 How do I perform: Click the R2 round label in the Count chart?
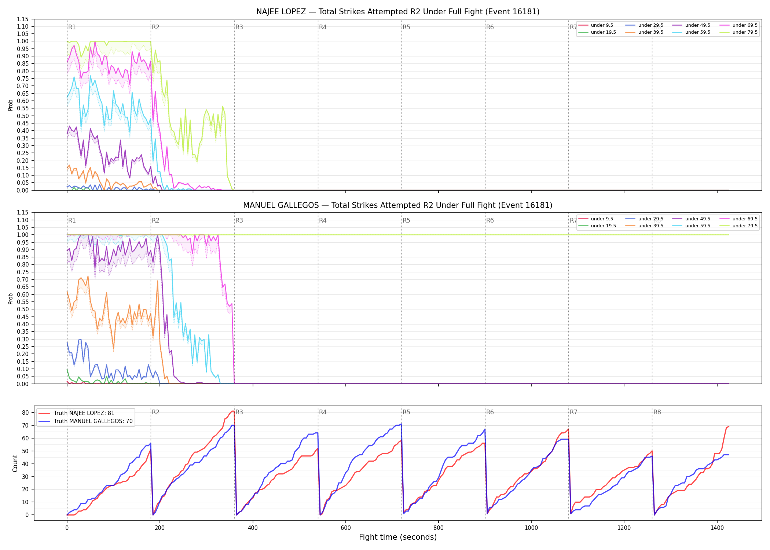(x=155, y=412)
